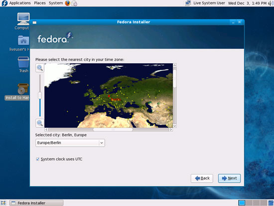Click the trash icon in bottom-right panel

271,203
